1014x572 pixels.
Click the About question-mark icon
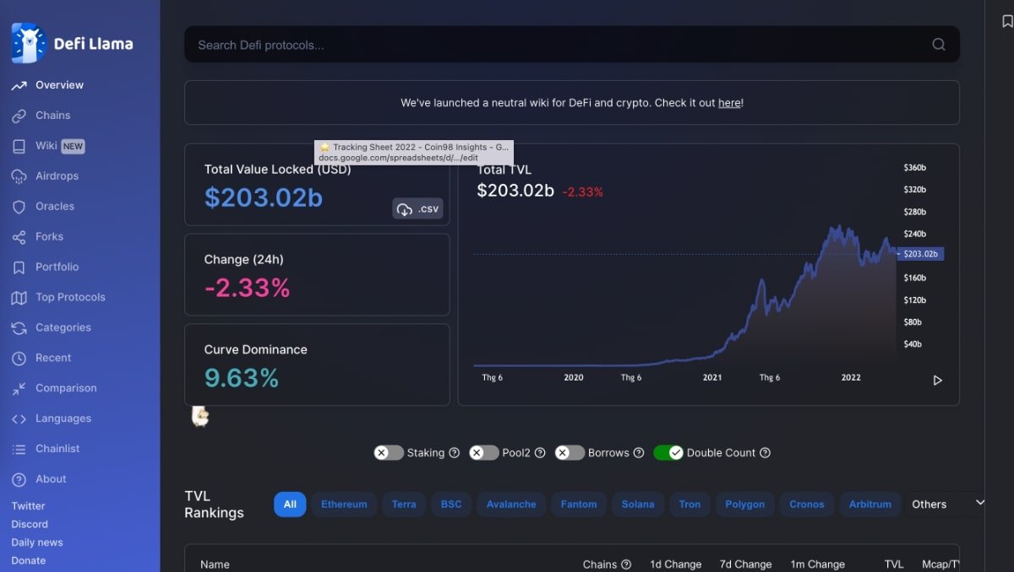(19, 479)
